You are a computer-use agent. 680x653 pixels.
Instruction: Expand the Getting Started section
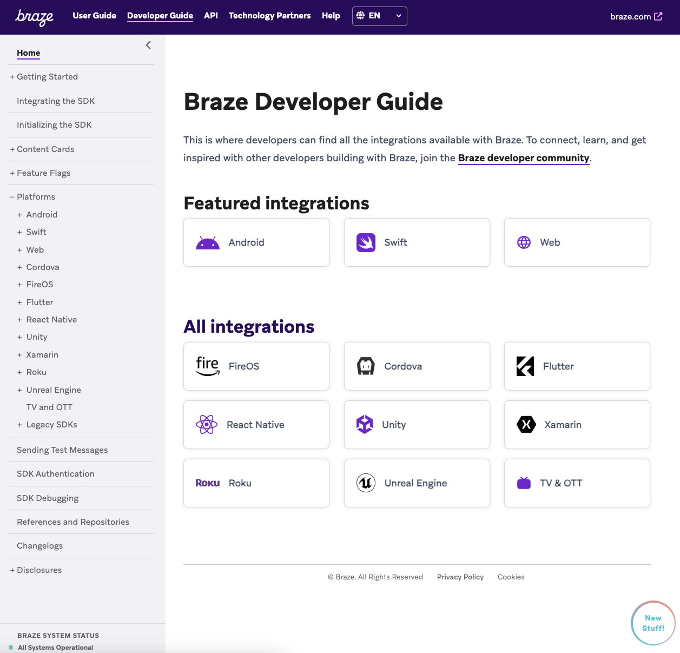coord(12,77)
